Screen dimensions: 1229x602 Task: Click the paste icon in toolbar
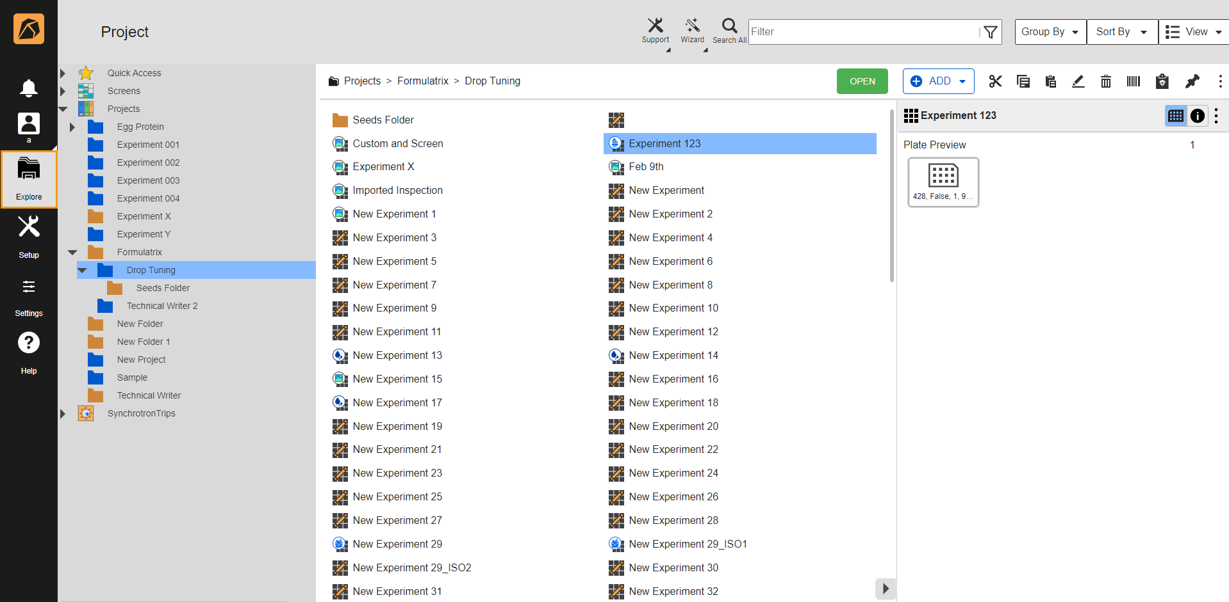pos(1050,81)
